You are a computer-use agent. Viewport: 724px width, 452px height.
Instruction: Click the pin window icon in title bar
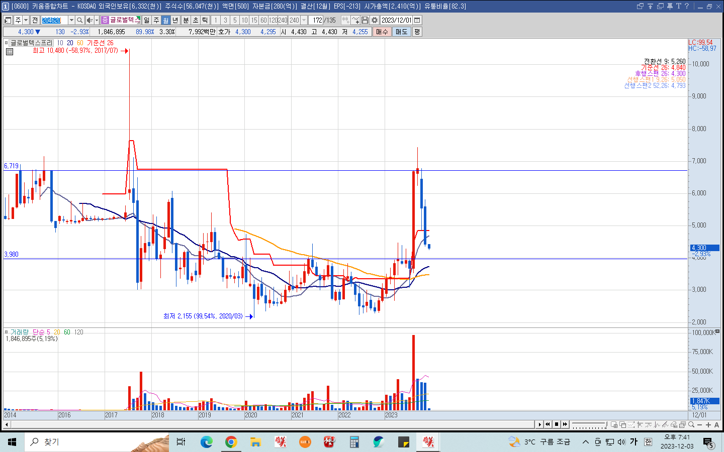tap(670, 6)
